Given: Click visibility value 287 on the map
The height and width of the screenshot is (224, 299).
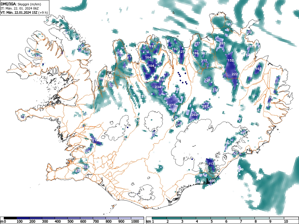Looking at the screenshot, I should click(x=205, y=106).
